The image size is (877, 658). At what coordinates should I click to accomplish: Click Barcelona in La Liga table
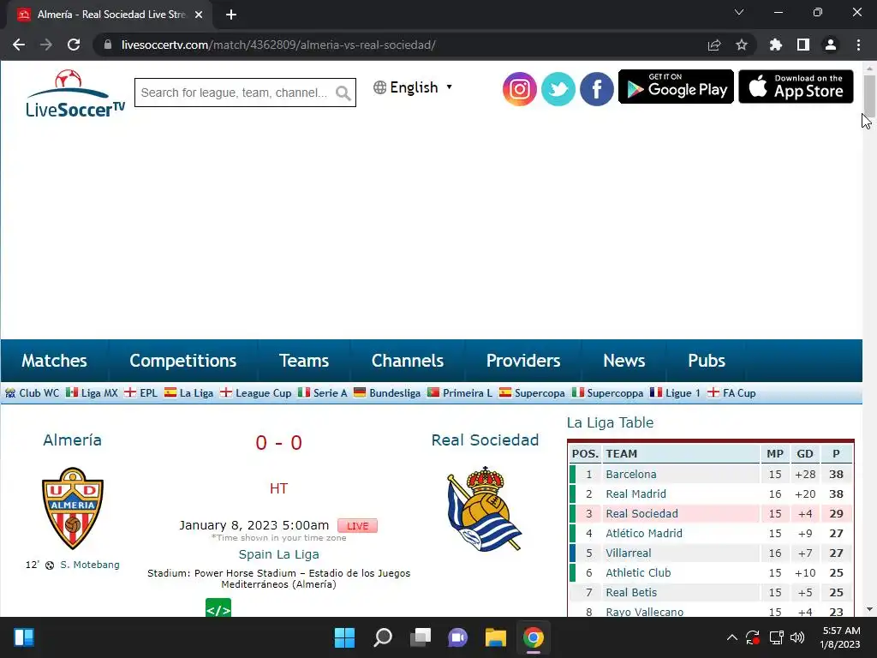[x=631, y=475]
